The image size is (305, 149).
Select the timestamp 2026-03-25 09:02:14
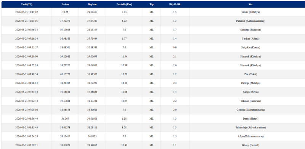[x=26, y=66]
